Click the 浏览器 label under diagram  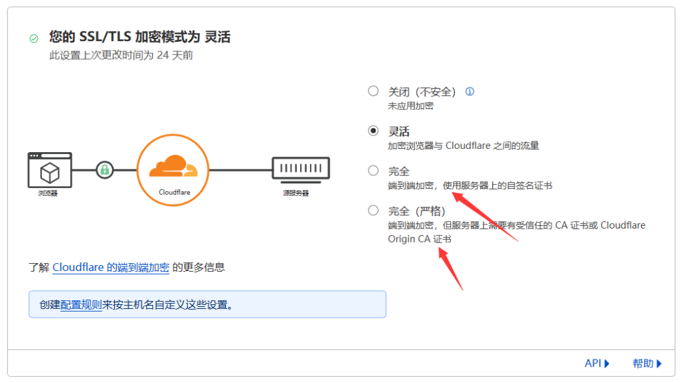(48, 193)
